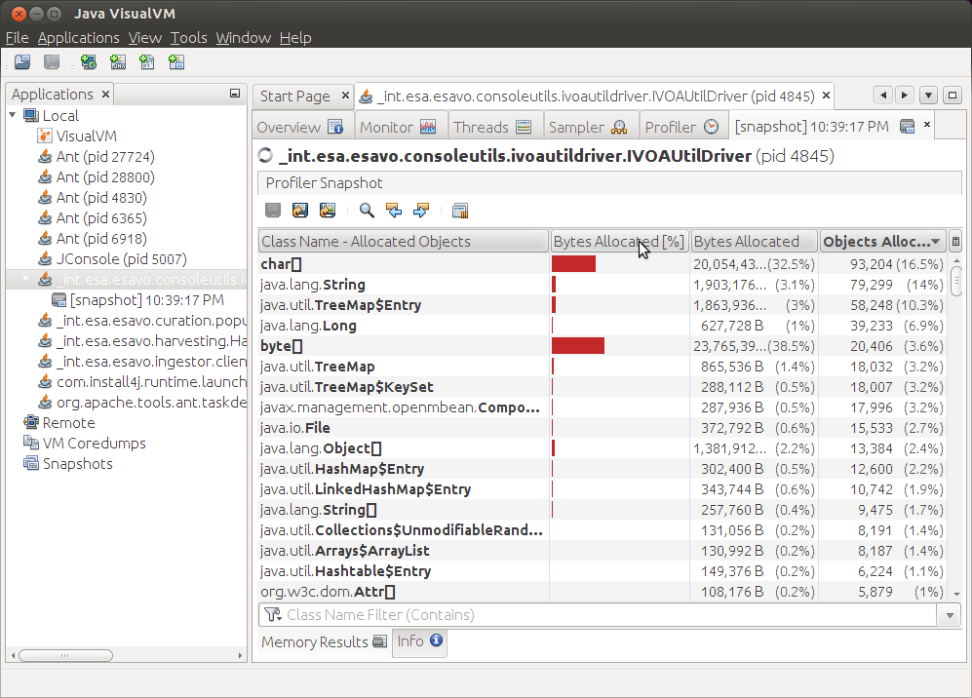This screenshot has height=698, width=972.
Task: Switch to the Threads tab
Action: (x=493, y=127)
